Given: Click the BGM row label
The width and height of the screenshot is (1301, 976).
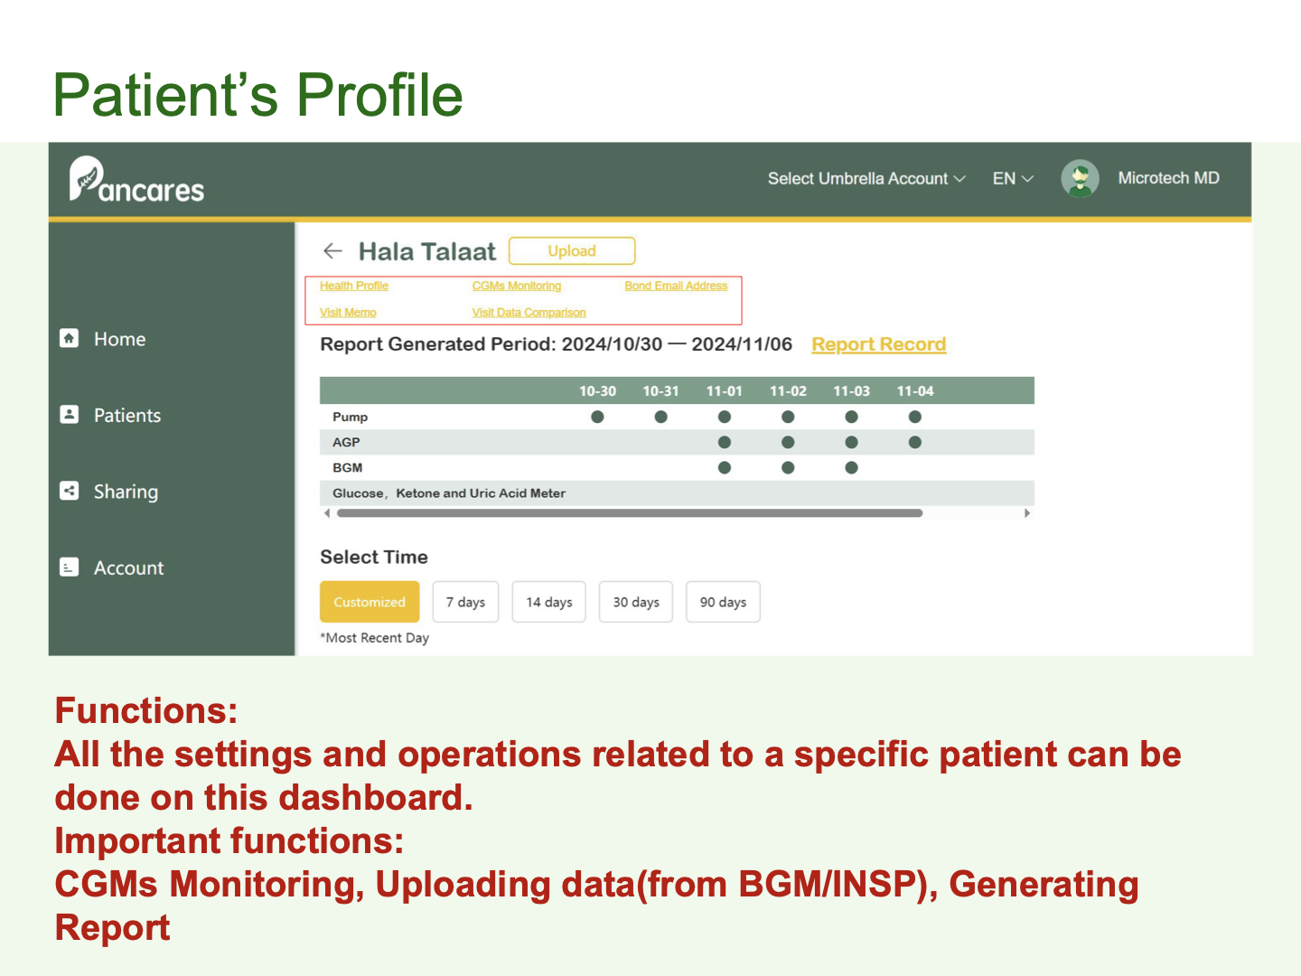Looking at the screenshot, I should click(x=347, y=467).
